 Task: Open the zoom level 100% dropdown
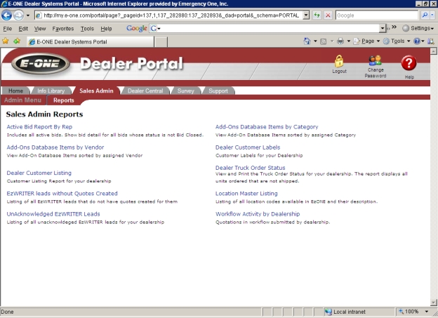(x=427, y=312)
